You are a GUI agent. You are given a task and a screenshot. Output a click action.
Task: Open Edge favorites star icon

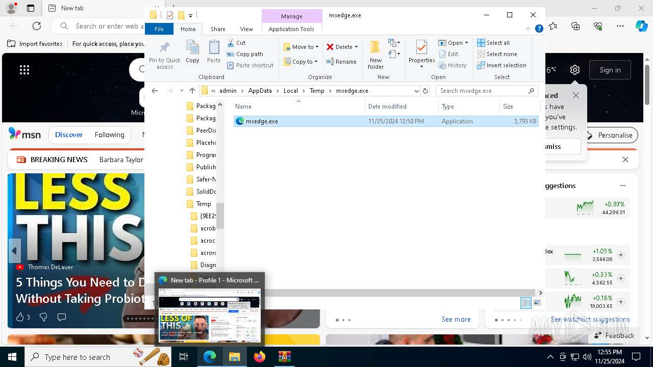554,26
